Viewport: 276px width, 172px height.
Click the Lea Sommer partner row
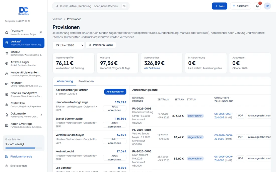[x=91, y=168]
